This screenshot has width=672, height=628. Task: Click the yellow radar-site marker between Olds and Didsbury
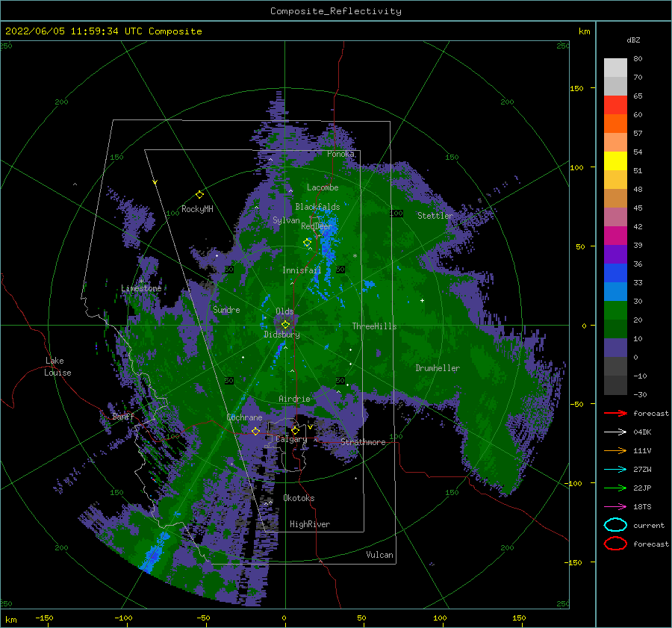(285, 325)
